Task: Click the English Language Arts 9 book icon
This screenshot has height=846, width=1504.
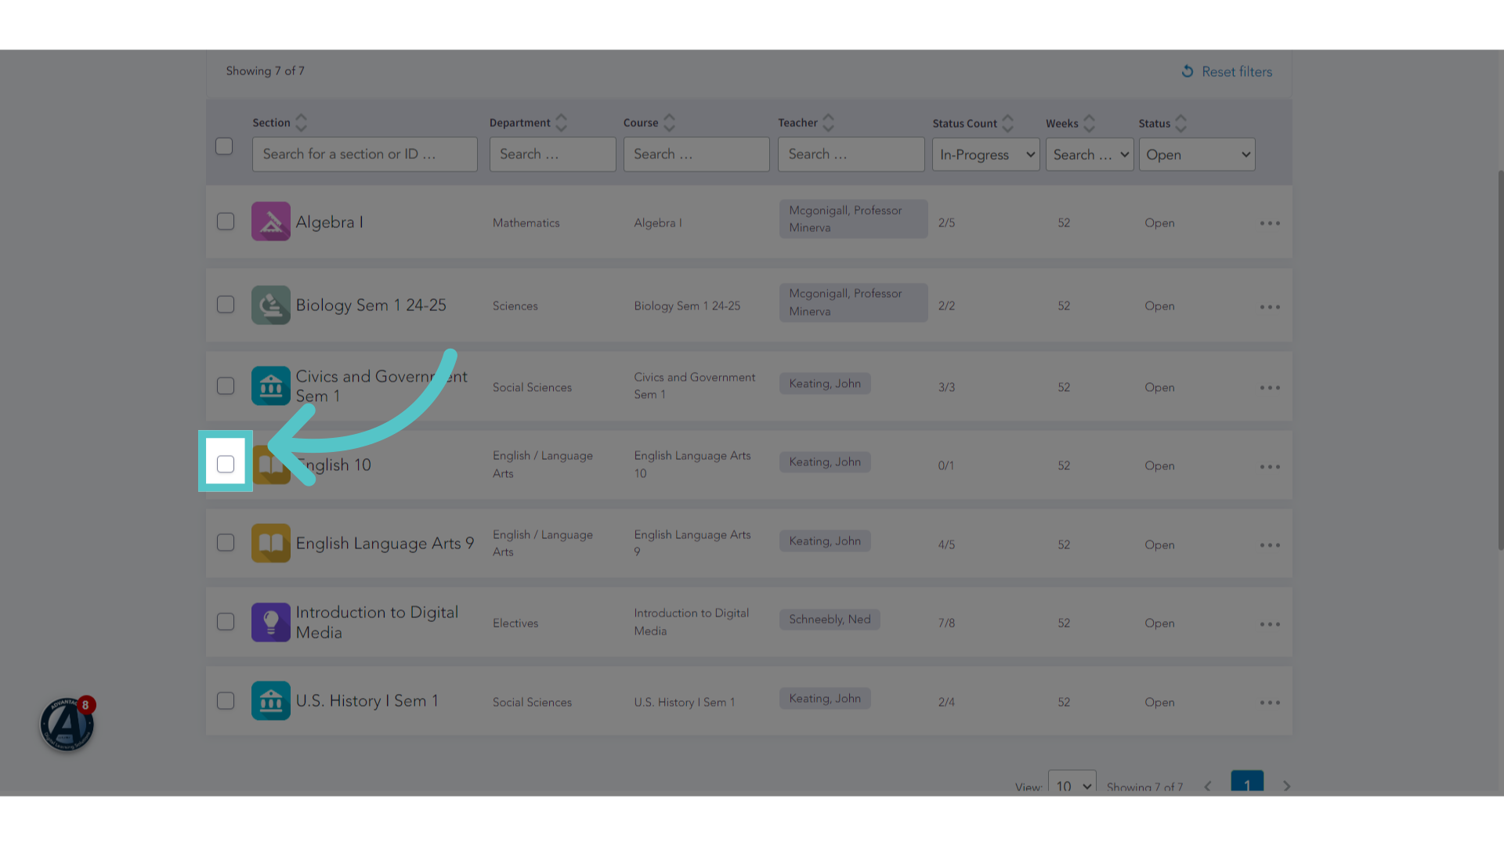Action: point(270,543)
